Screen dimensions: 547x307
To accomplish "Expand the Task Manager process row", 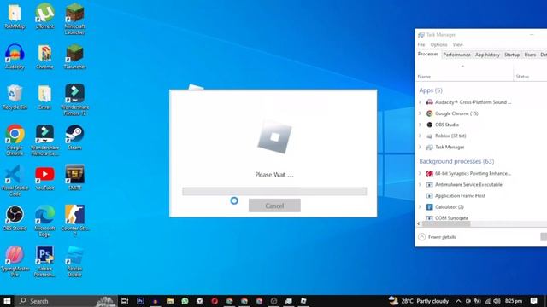I will click(420, 147).
